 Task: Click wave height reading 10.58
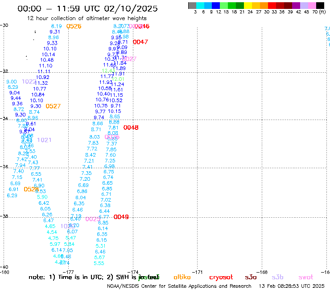point(105,88)
